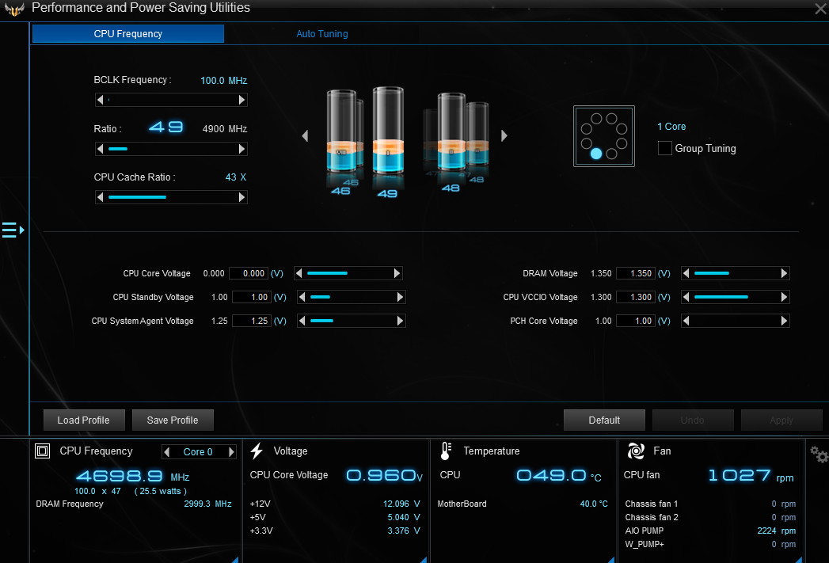Select the core cylinder labeled 49
The width and height of the screenshot is (829, 563).
coord(388,131)
